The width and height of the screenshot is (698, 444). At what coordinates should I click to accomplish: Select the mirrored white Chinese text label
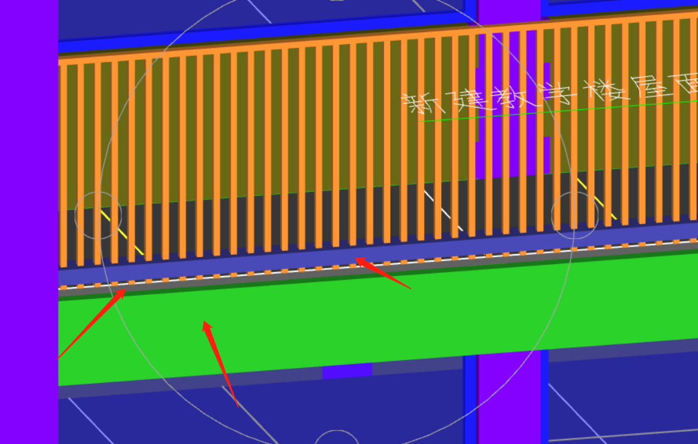click(x=550, y=94)
